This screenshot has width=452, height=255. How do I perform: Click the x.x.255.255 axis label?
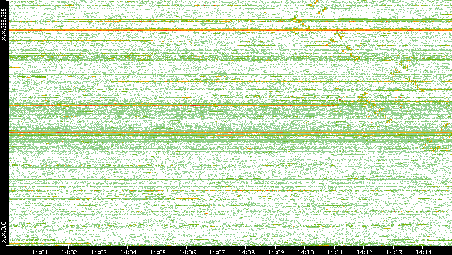4,25
